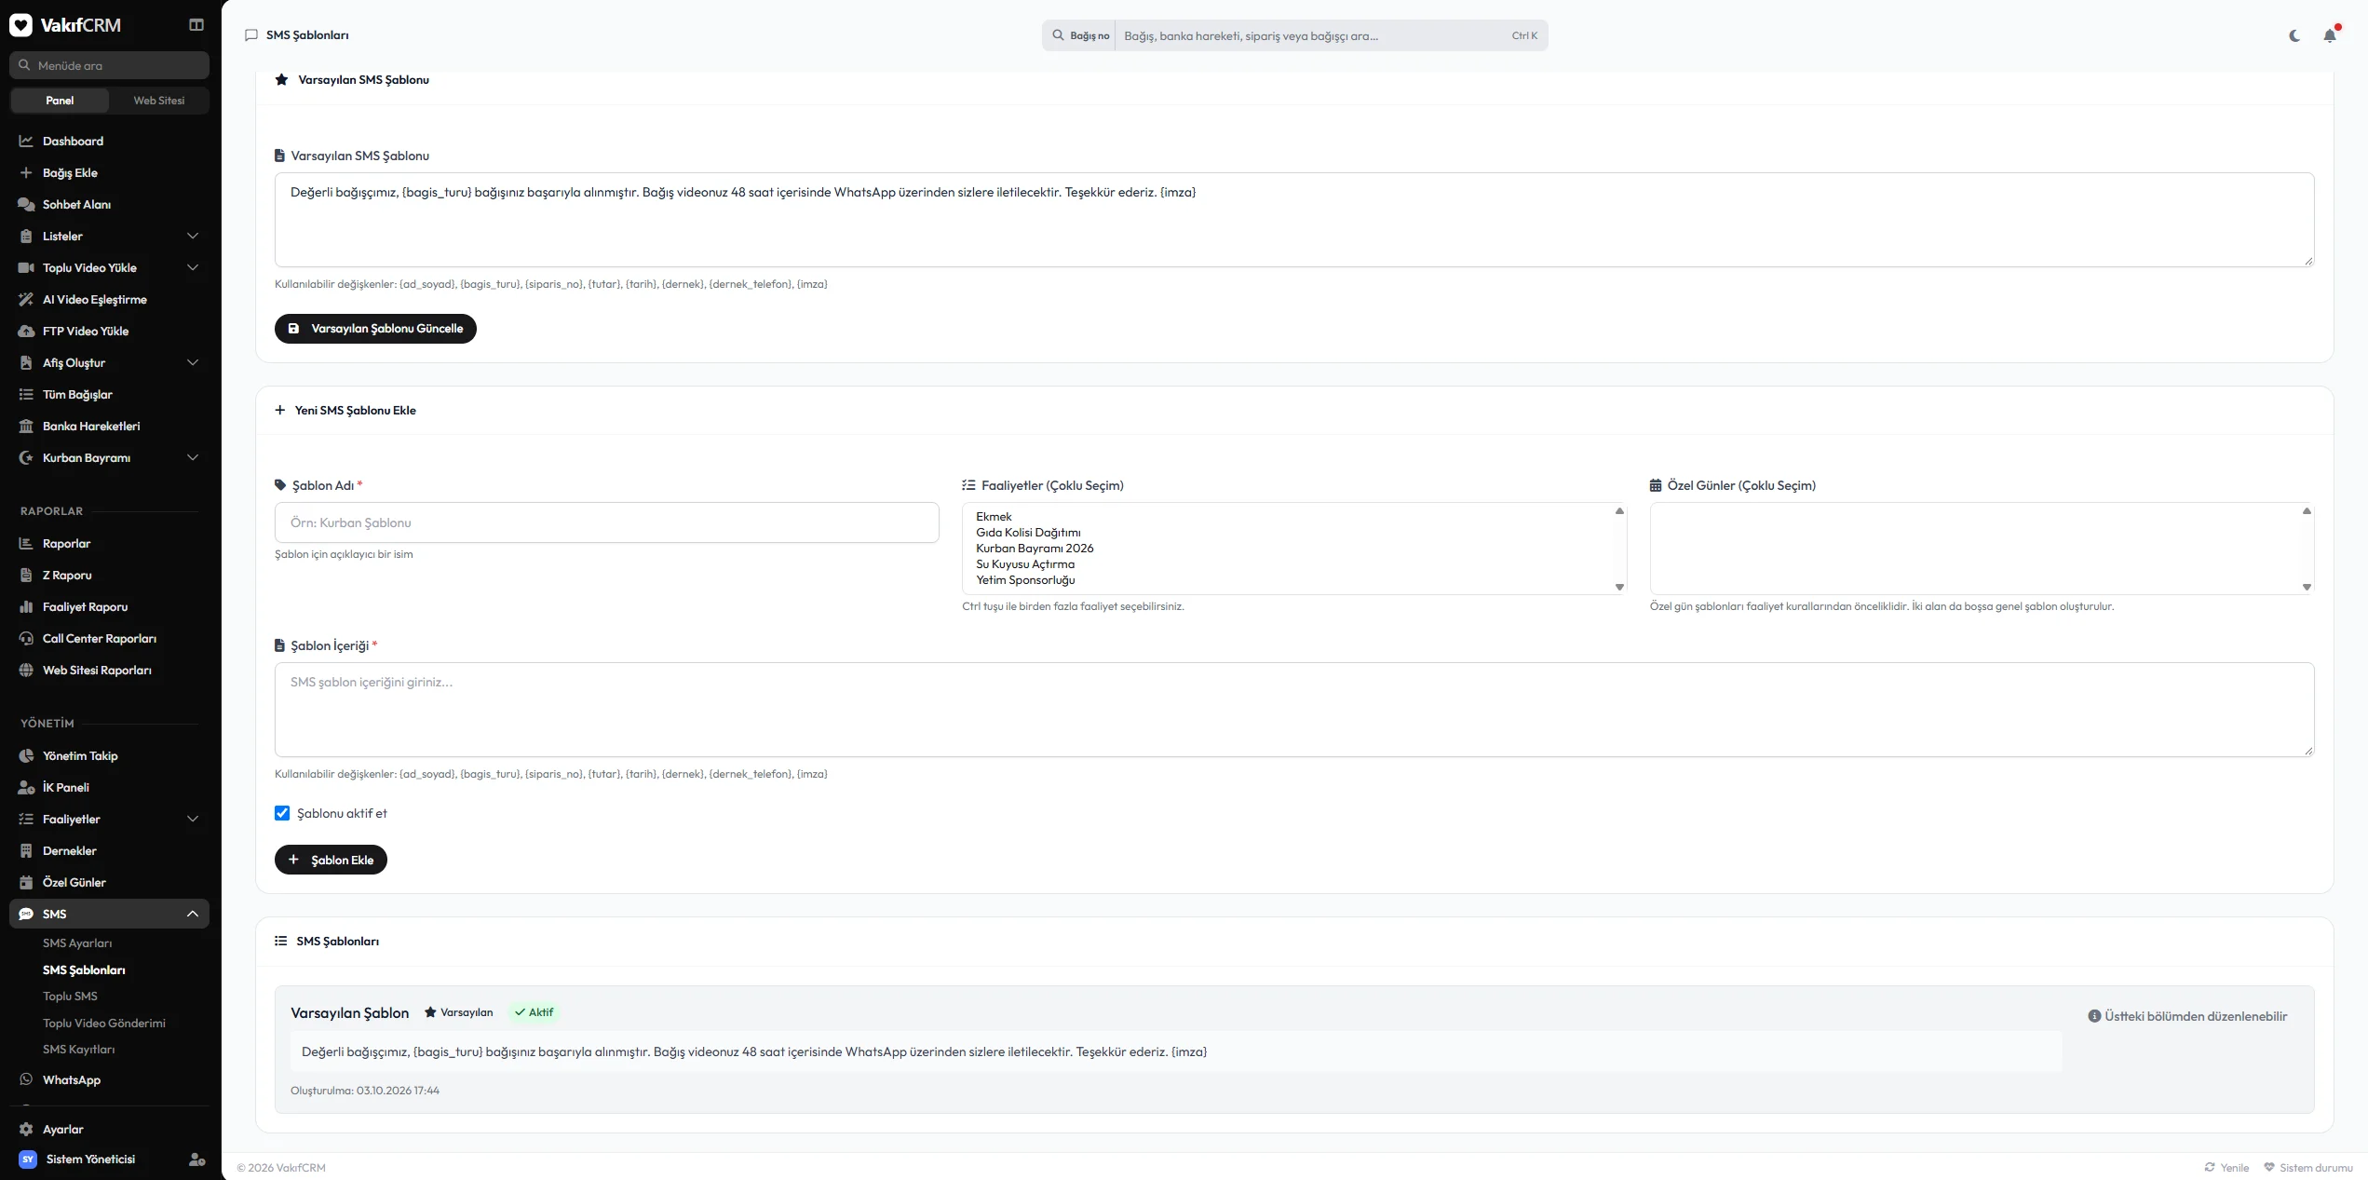Click the user switch icon beside Sistem Yöneticisi

tap(196, 1160)
